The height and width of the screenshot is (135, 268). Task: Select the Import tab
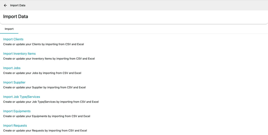(9, 29)
